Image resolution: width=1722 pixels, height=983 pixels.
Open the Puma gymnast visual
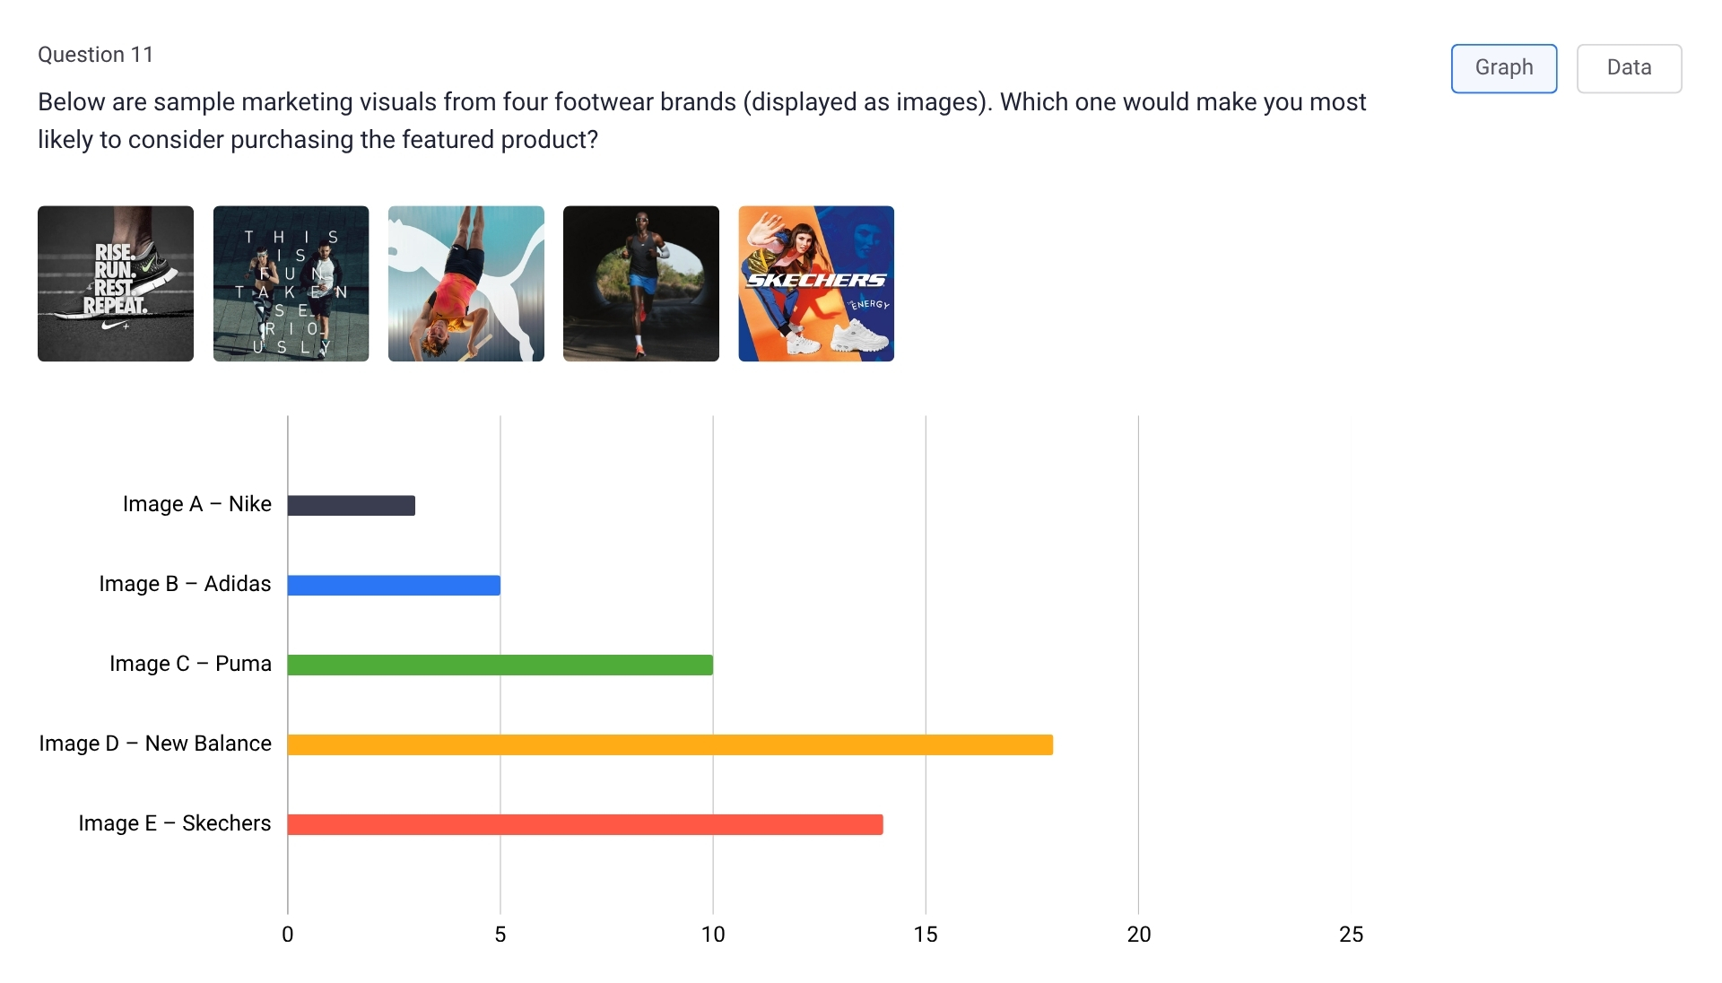[465, 283]
